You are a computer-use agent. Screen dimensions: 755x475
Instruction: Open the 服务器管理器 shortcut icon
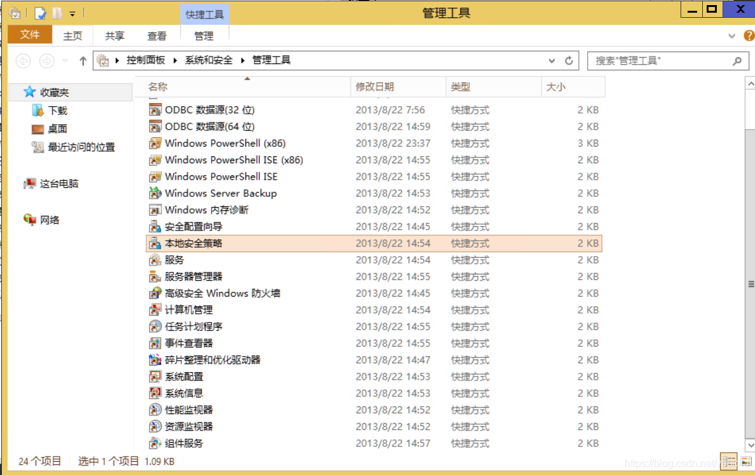click(155, 276)
